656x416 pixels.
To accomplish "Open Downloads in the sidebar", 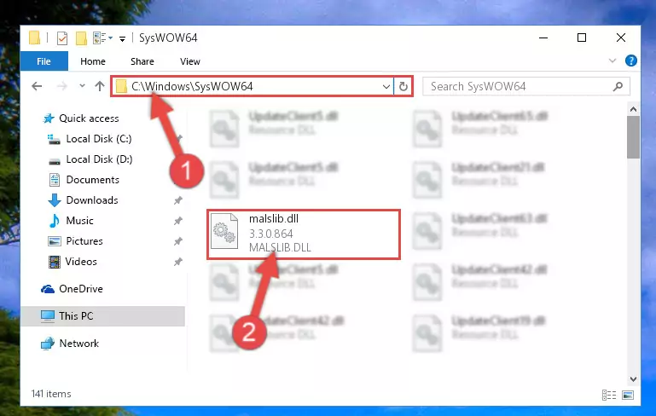I will [x=92, y=200].
